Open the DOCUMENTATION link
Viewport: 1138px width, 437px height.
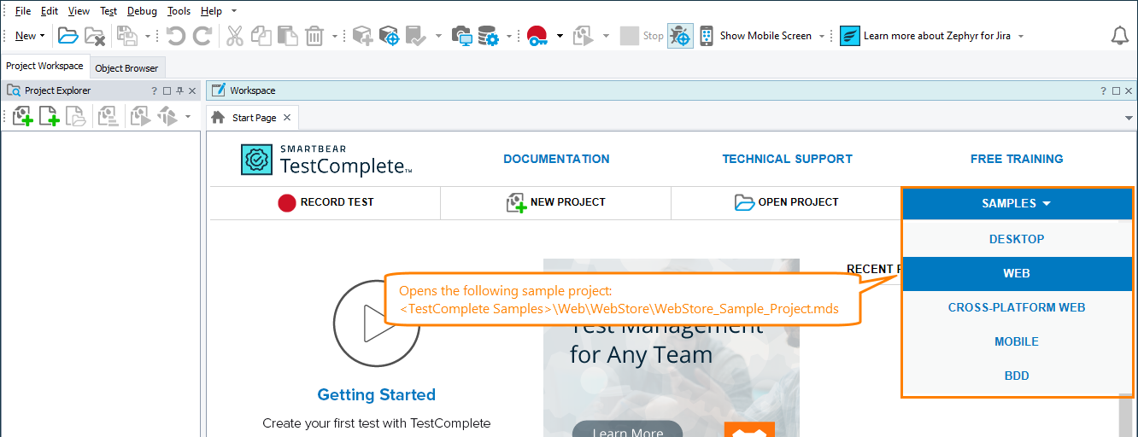tap(556, 159)
